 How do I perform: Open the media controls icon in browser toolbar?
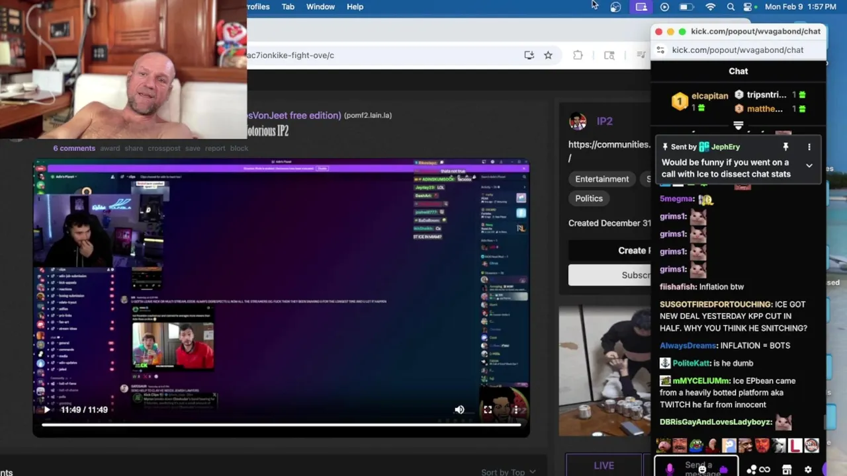[641, 56]
